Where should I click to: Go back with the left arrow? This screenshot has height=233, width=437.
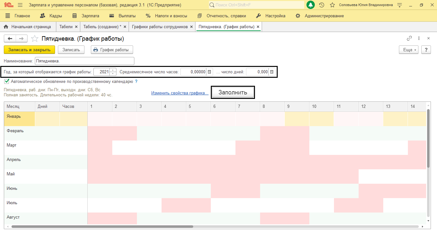10,39
